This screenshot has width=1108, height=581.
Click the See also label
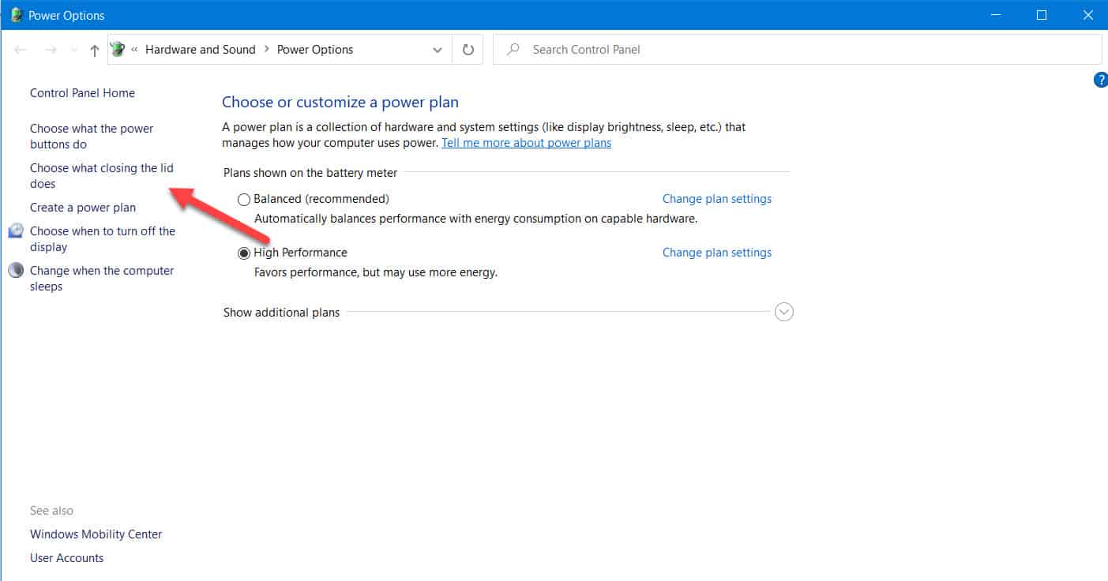pyautogui.click(x=51, y=511)
